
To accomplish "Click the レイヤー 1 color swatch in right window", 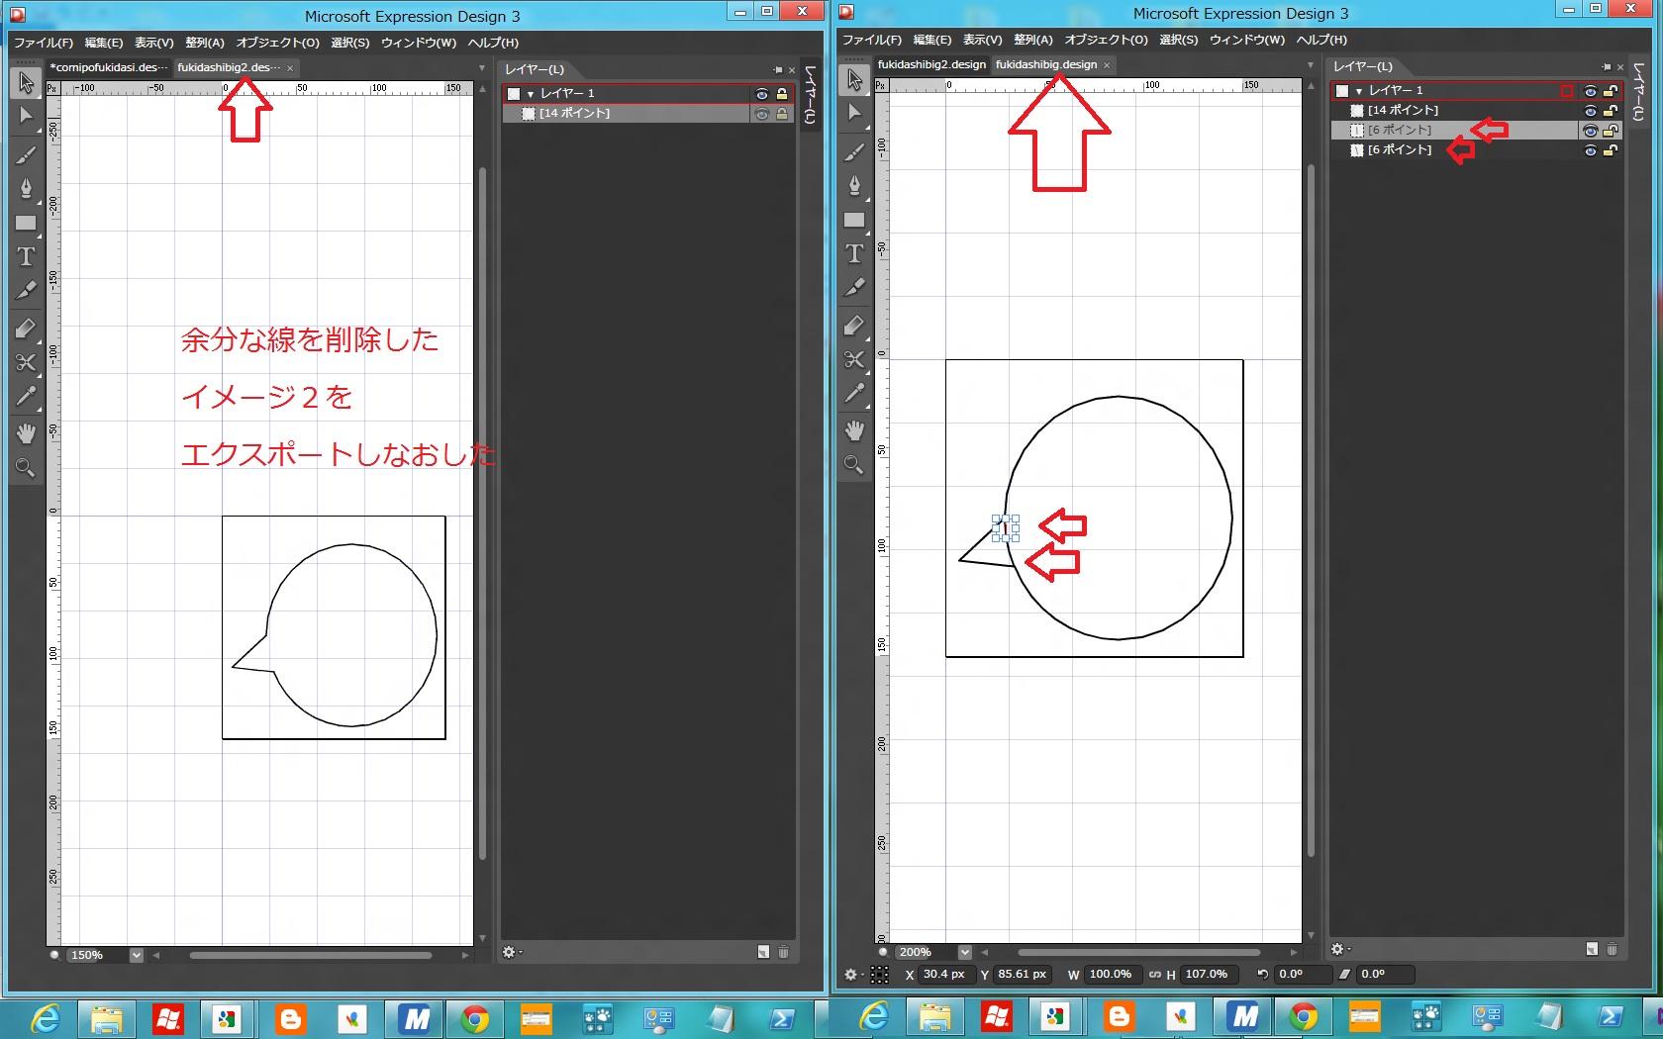I will (x=1342, y=91).
